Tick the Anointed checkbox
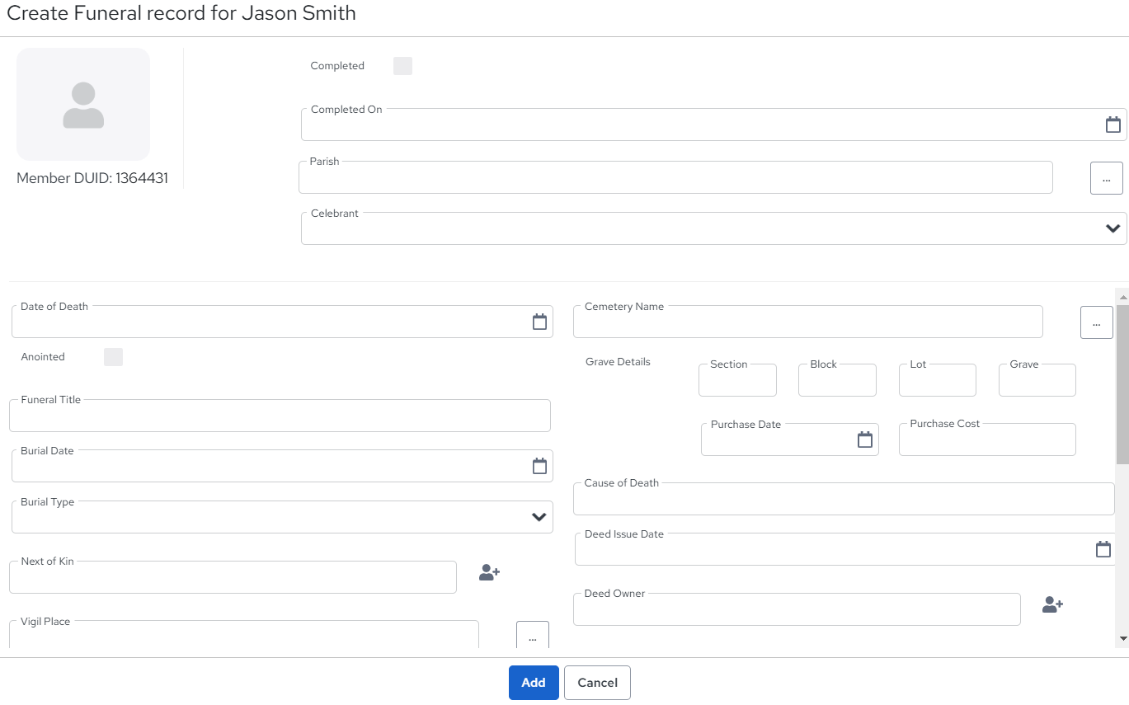The image size is (1129, 705). coord(113,357)
